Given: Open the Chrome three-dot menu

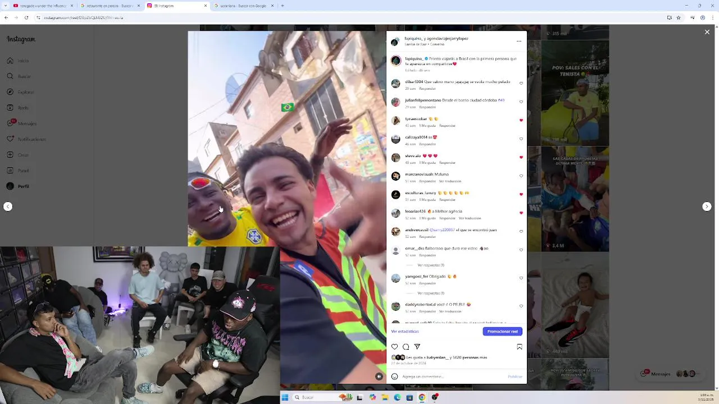Looking at the screenshot, I should click(712, 17).
